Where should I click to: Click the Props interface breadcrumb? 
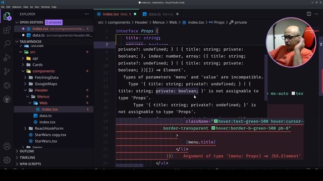click(x=217, y=22)
